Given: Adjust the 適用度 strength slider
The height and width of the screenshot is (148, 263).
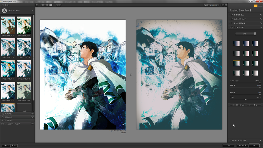Looking at the screenshot, I should pos(246,87).
